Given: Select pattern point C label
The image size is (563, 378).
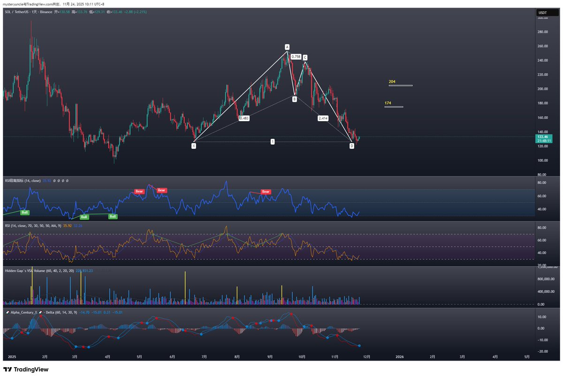Looking at the screenshot, I should [305, 57].
